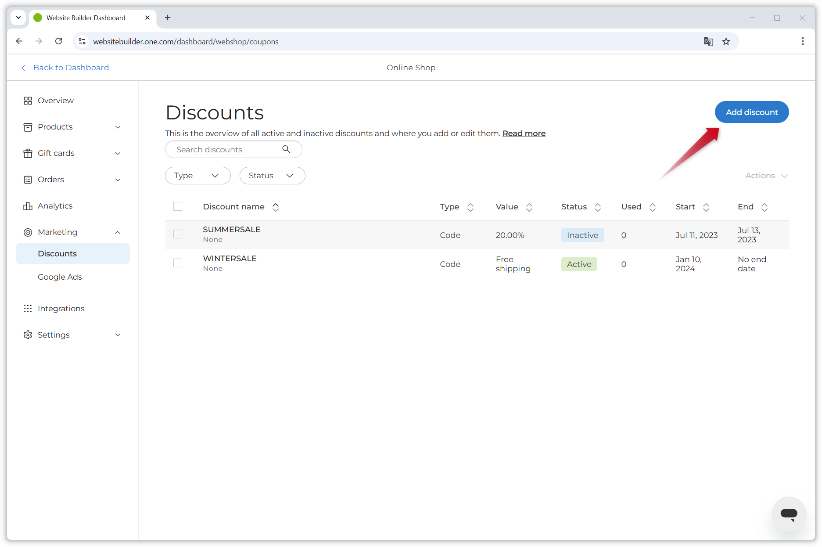Select the Analytics chart icon
Screen dimensions: 822x547
point(28,205)
